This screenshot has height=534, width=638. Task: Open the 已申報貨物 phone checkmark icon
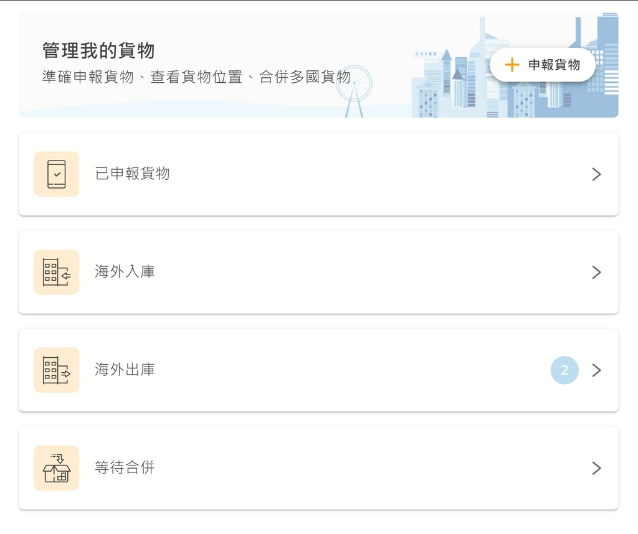[x=57, y=174]
